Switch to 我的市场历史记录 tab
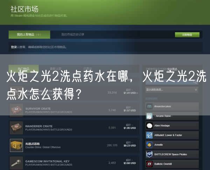210x170 pixels. click(x=73, y=35)
